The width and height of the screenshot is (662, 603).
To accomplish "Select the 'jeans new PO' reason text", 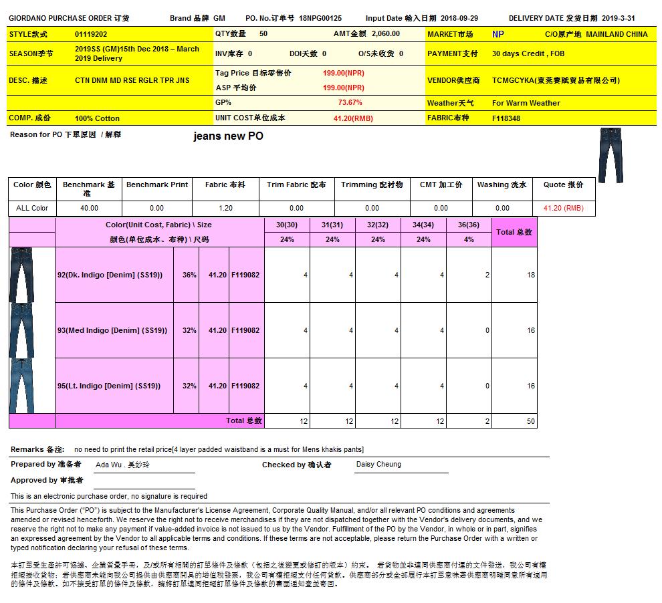I will tap(228, 136).
